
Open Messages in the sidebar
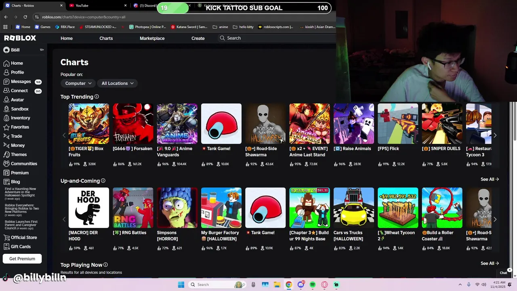[x=17, y=82]
